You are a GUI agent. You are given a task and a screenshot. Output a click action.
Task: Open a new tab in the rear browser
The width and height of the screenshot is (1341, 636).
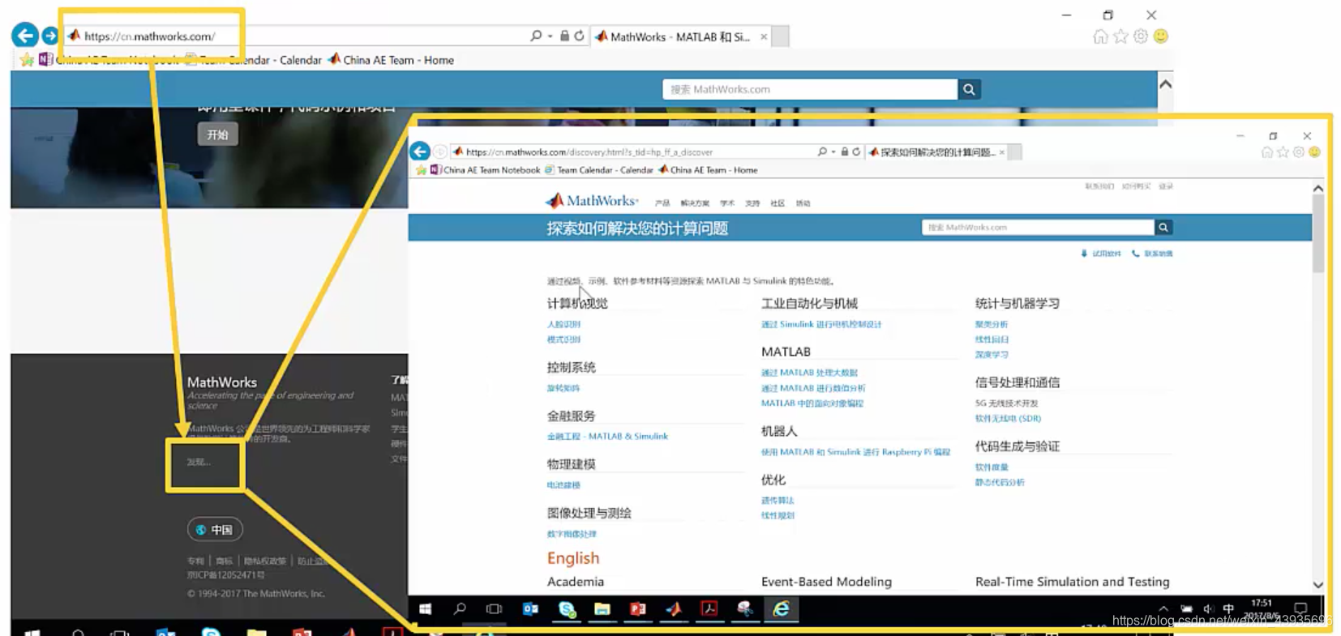coord(780,36)
